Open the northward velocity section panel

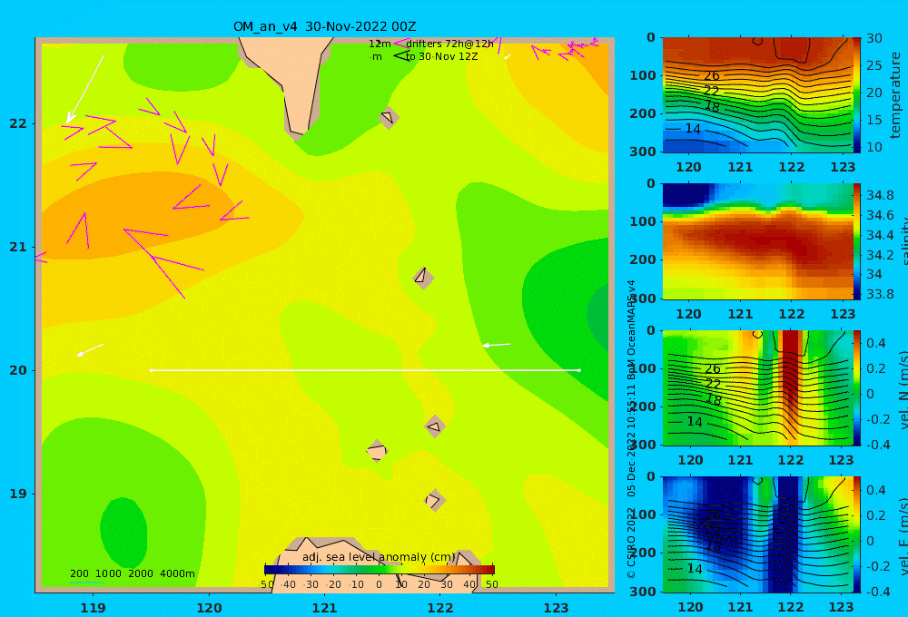[757, 388]
